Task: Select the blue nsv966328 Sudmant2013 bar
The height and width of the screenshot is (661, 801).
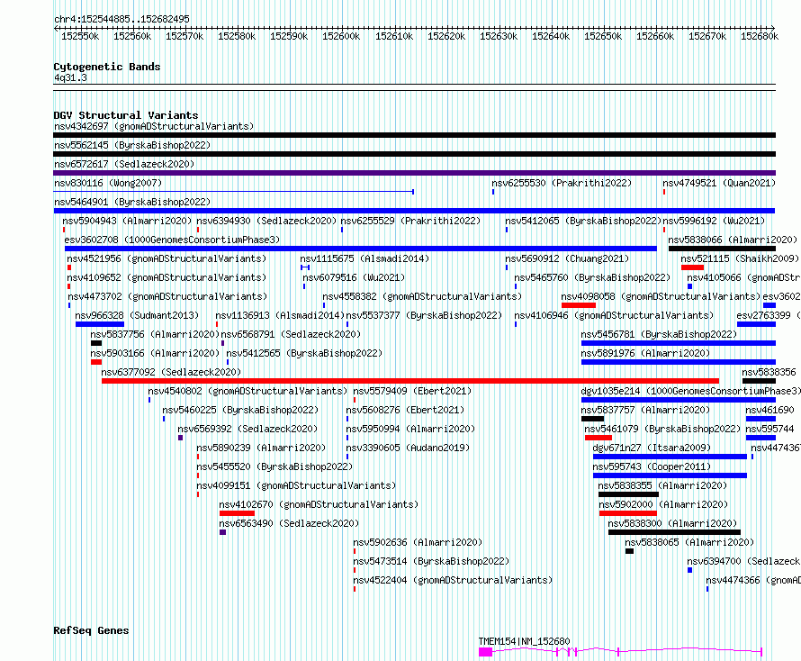Action: (100, 324)
